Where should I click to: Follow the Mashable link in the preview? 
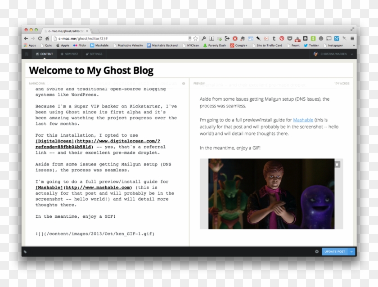coord(303,120)
